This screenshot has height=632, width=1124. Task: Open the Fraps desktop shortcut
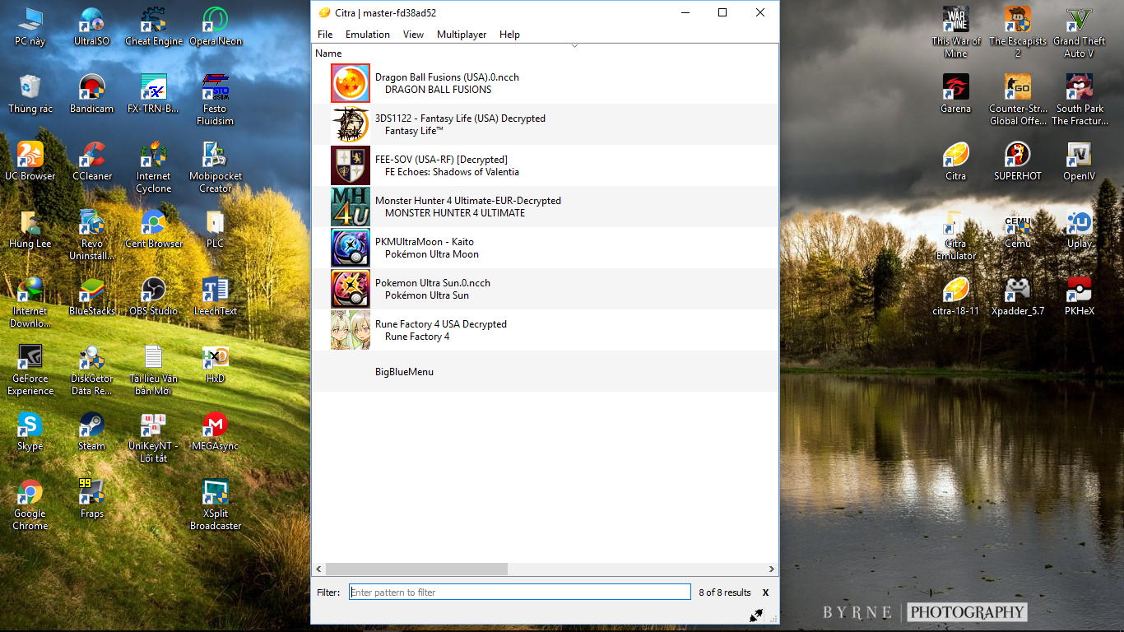(92, 499)
